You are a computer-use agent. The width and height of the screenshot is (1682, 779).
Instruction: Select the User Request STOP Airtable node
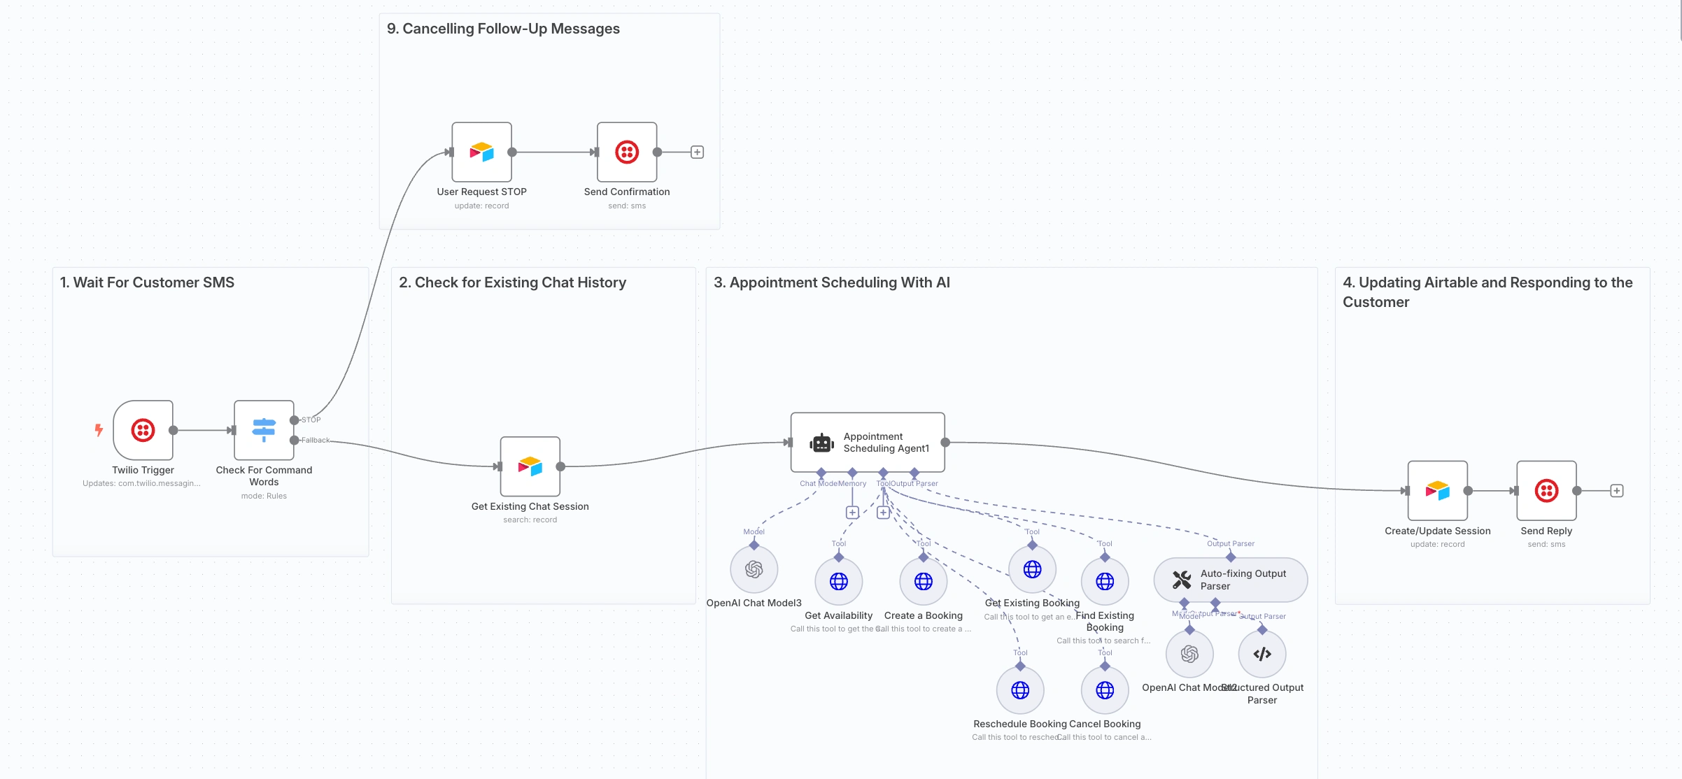[481, 152]
